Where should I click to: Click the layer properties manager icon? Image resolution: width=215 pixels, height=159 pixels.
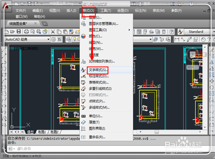click(68, 39)
